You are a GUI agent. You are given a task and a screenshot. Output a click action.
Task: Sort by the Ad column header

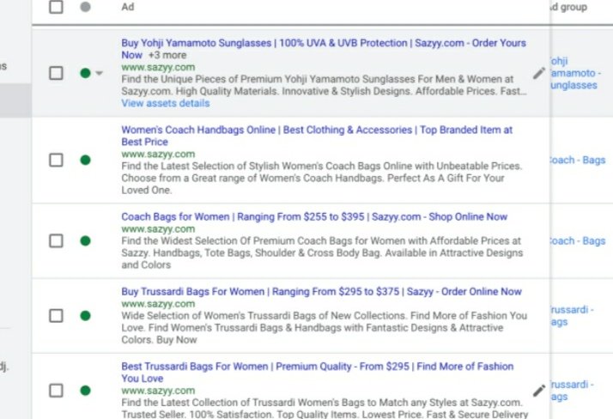[x=127, y=7]
